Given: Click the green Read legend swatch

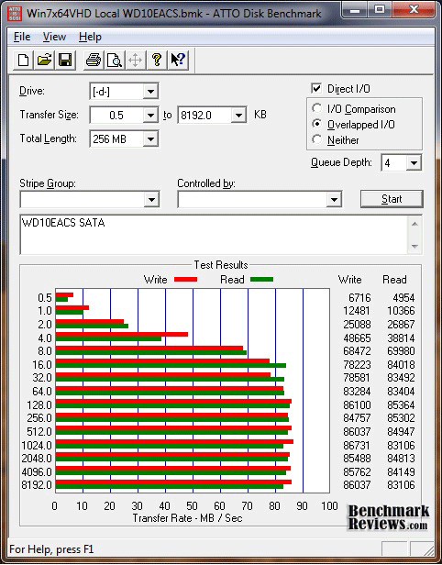Looking at the screenshot, I should tap(262, 279).
